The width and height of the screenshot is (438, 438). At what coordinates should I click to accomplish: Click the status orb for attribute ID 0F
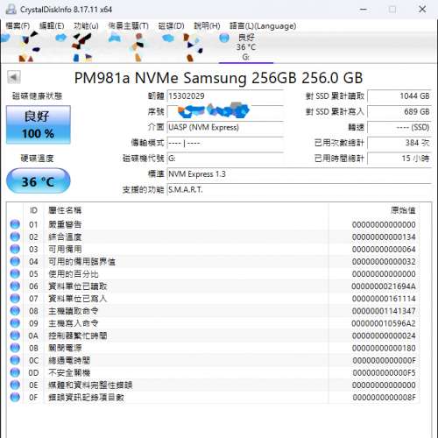tap(15, 397)
